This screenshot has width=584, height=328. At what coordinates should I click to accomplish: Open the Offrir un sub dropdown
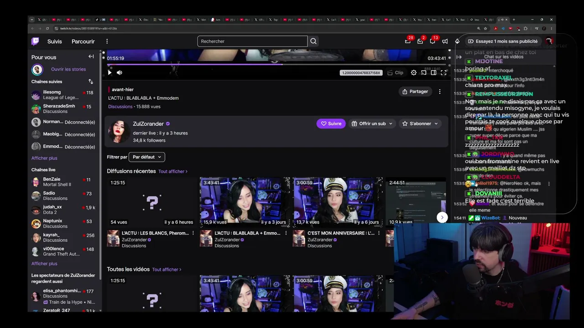[372, 123]
